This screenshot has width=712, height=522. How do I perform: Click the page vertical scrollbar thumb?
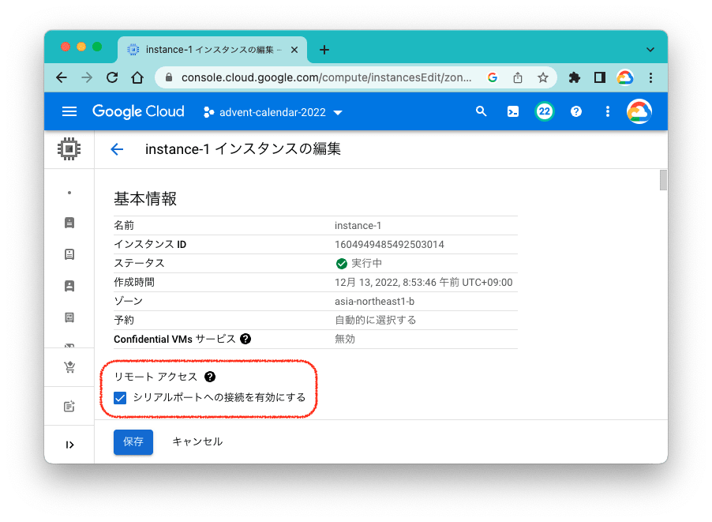point(663,180)
